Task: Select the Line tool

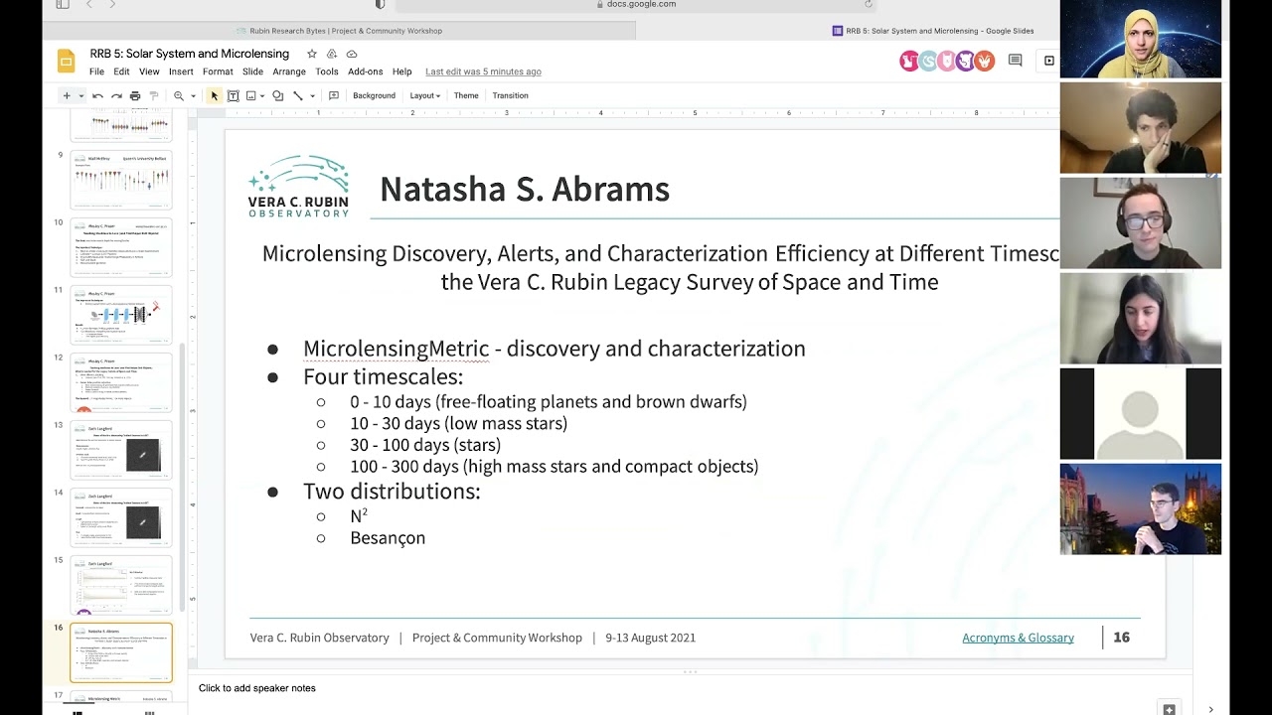Action: 297,95
